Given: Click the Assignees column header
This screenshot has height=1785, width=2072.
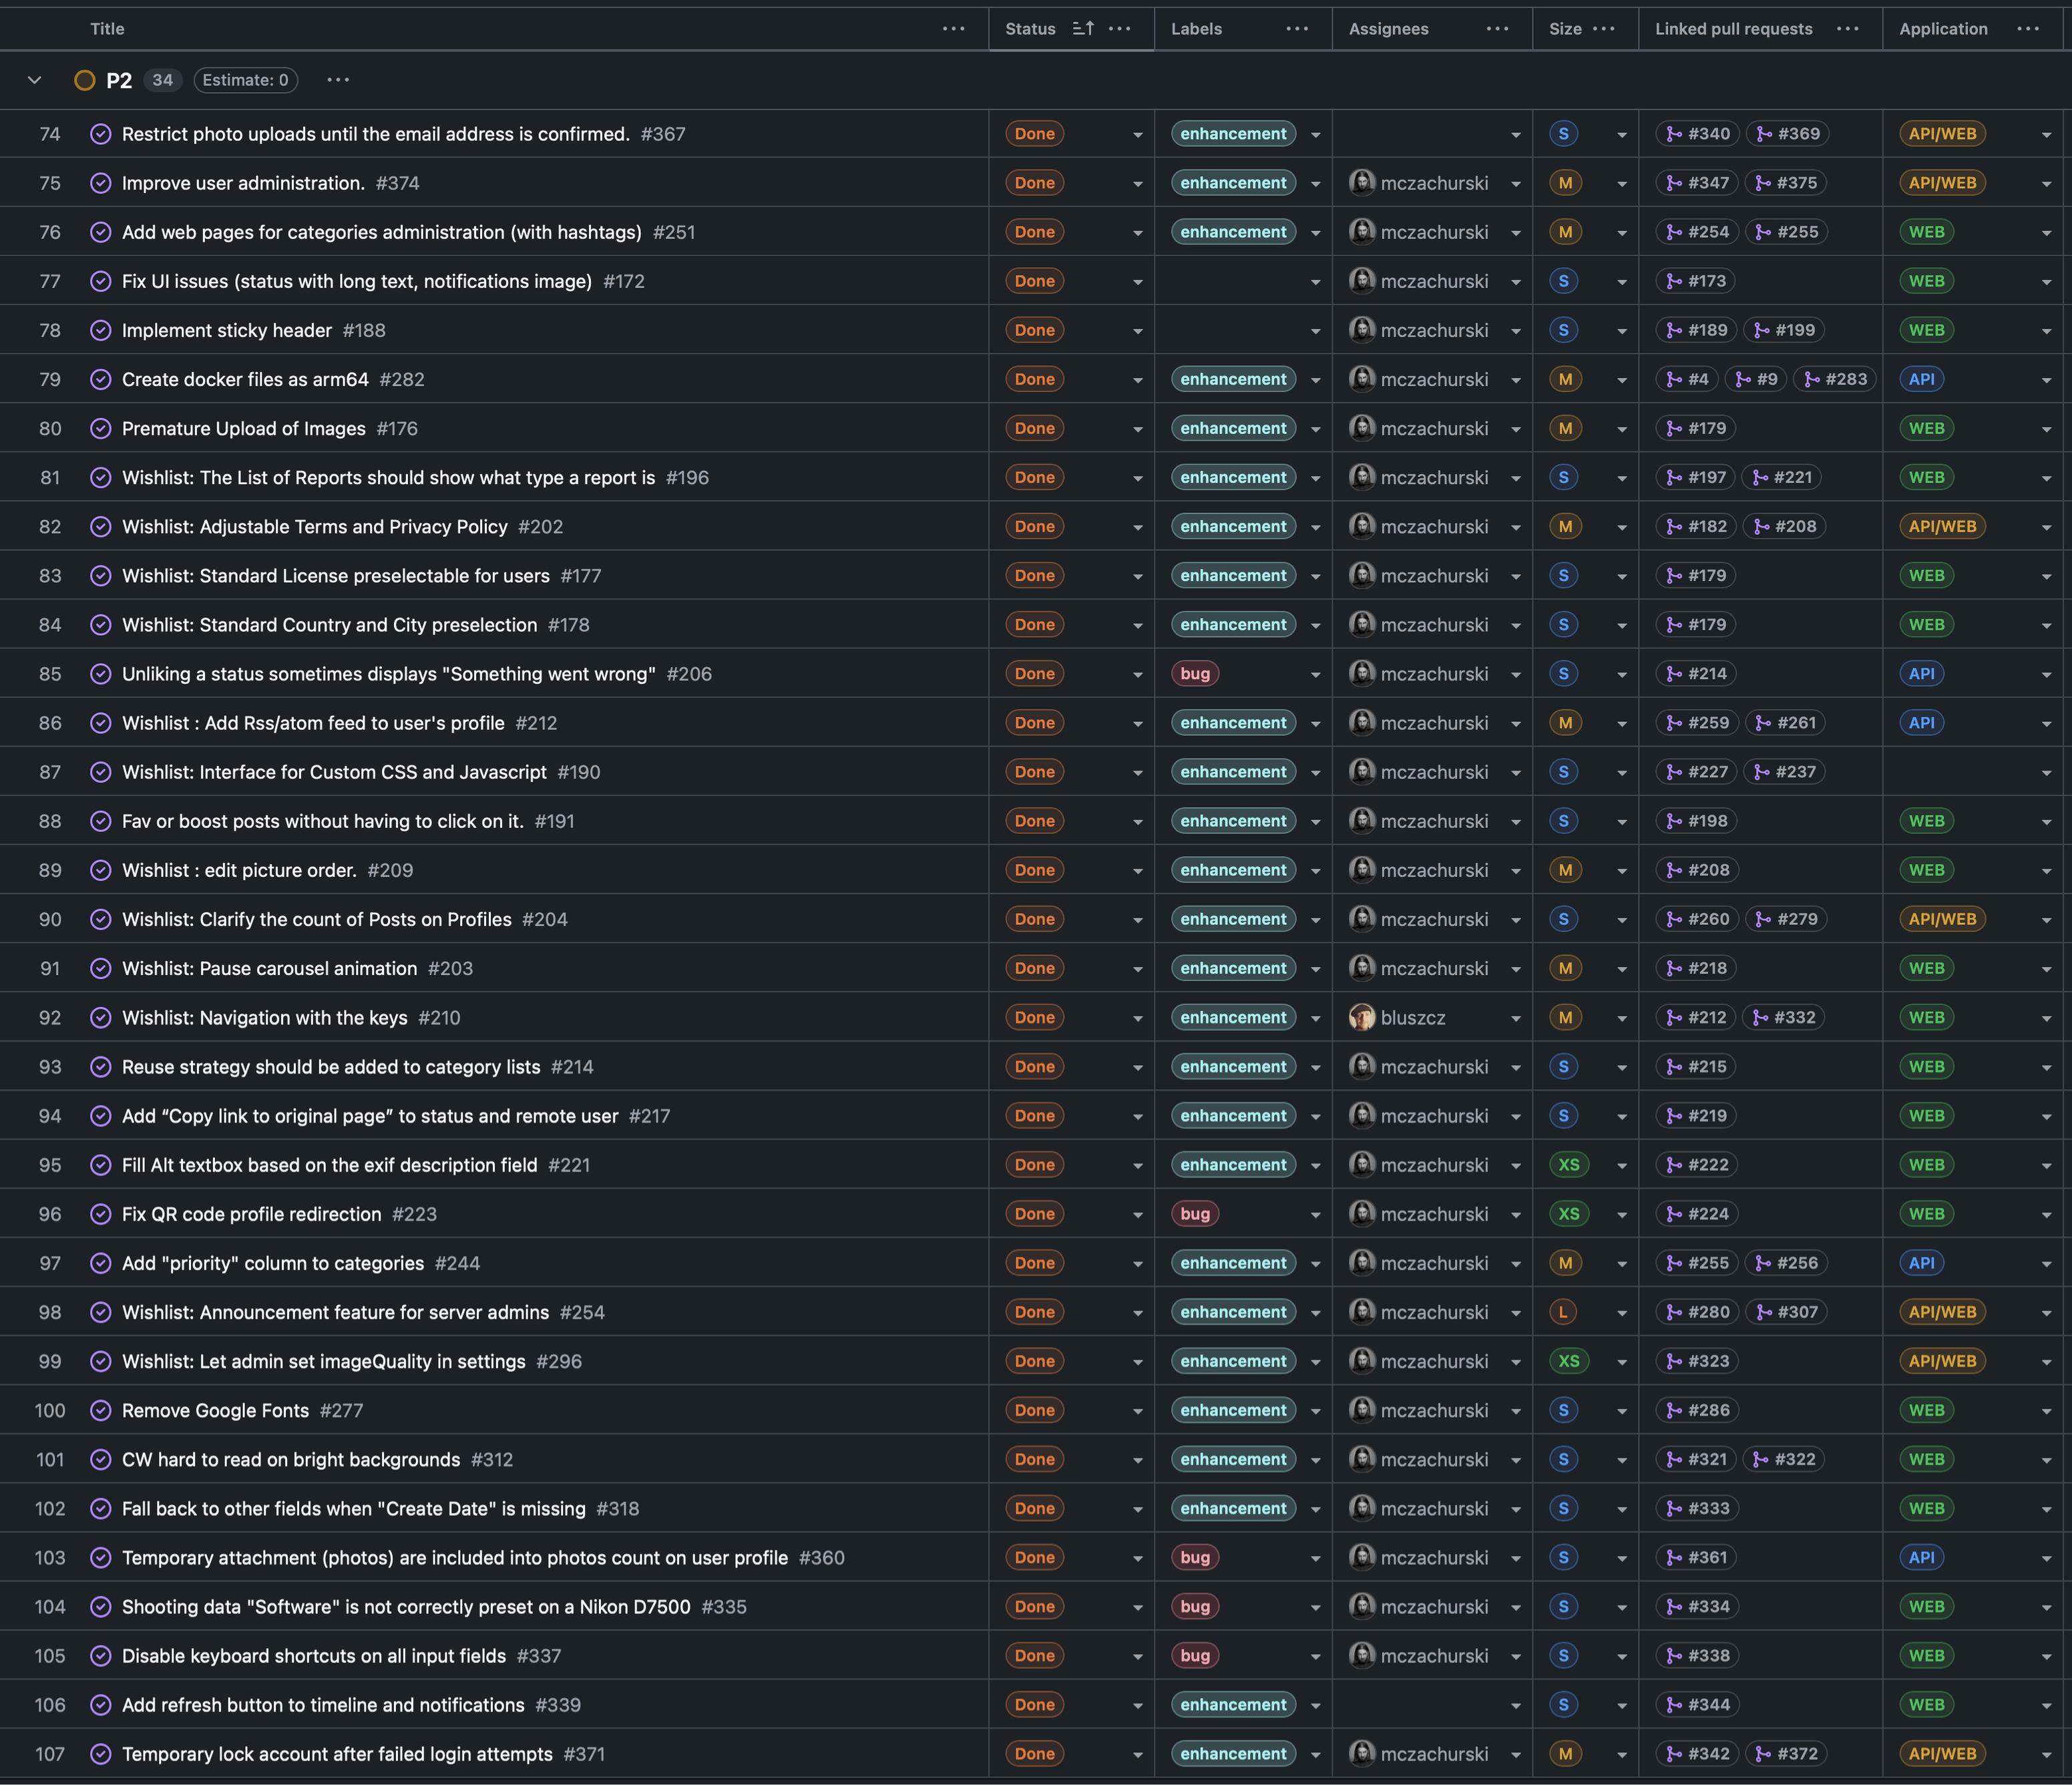Looking at the screenshot, I should (x=1388, y=29).
